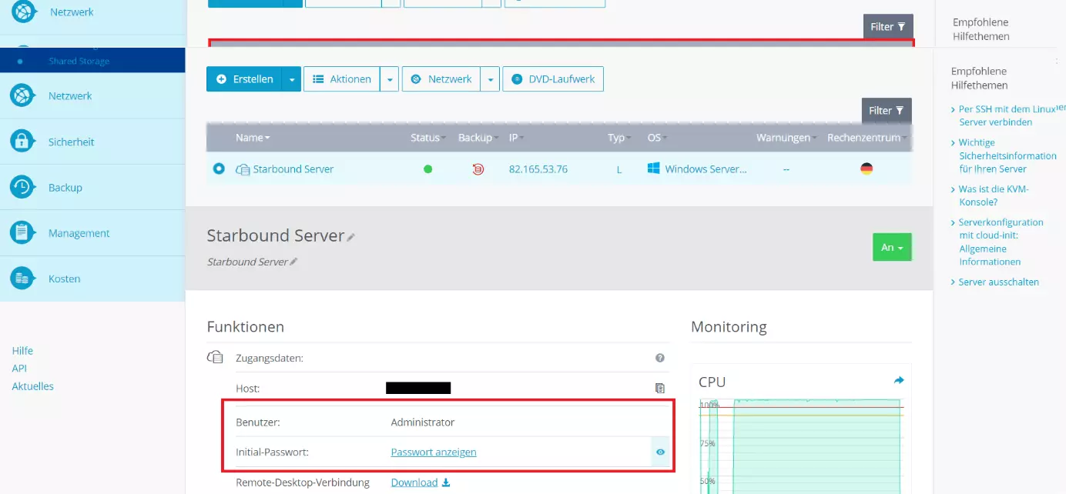Click the German flag in Rechenzentrum column
The height and width of the screenshot is (494, 1066).
click(867, 169)
